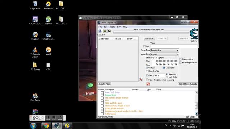The height and width of the screenshot is (129, 230).
Task: Open the uTorrent desktop icon
Action: click(48, 21)
